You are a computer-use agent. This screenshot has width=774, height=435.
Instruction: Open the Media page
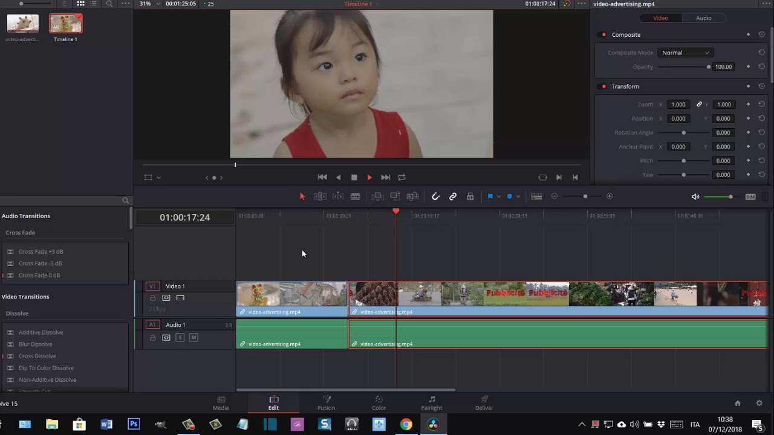click(x=221, y=403)
